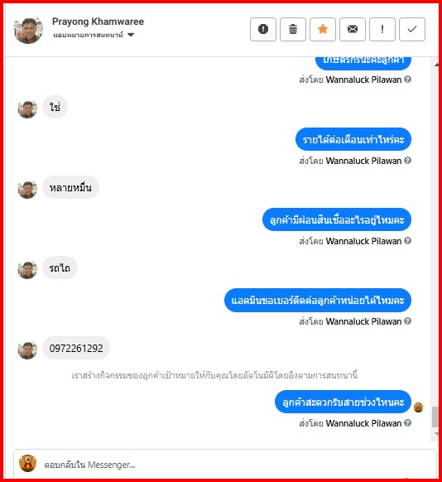Click the chat scrollbar thumb
This screenshot has width=442, height=482.
[x=435, y=417]
